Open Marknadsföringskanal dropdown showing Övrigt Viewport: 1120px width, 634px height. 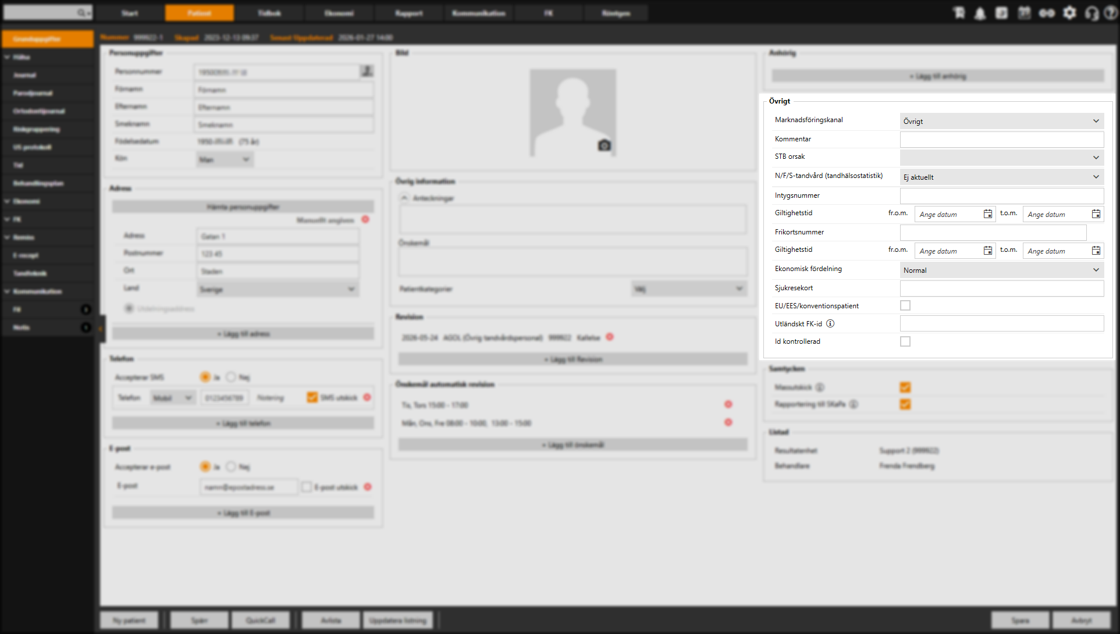tap(1001, 121)
